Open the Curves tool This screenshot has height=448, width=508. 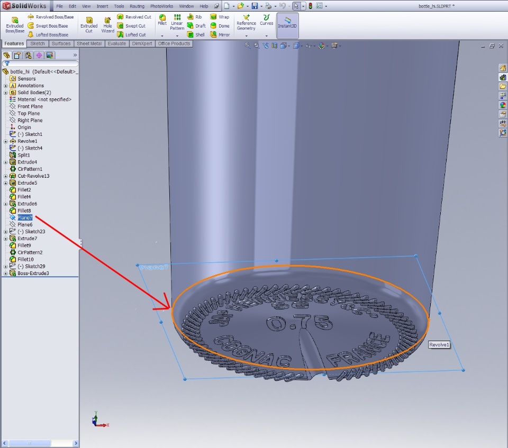(266, 20)
